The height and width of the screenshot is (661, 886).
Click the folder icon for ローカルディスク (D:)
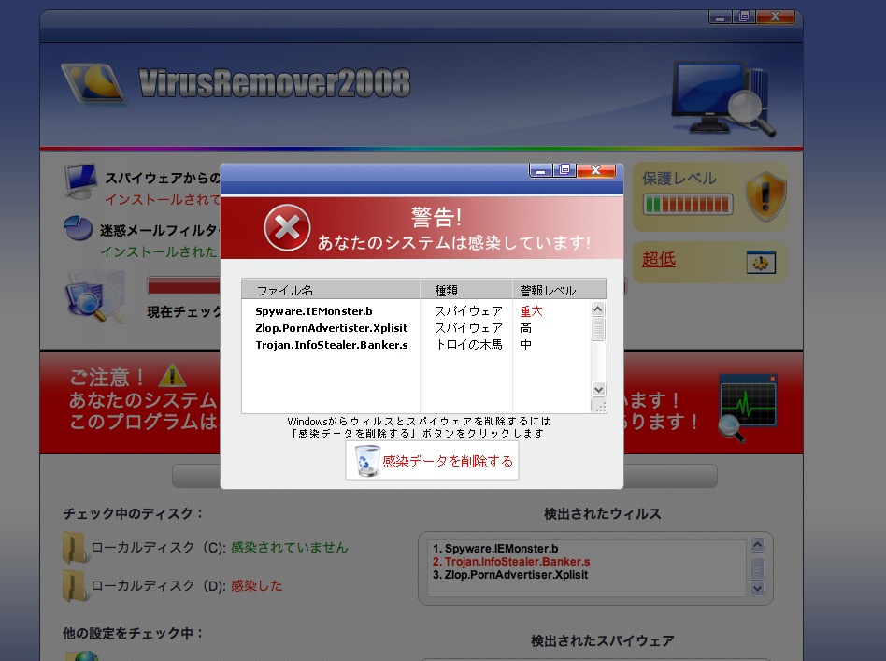pyautogui.click(x=74, y=586)
